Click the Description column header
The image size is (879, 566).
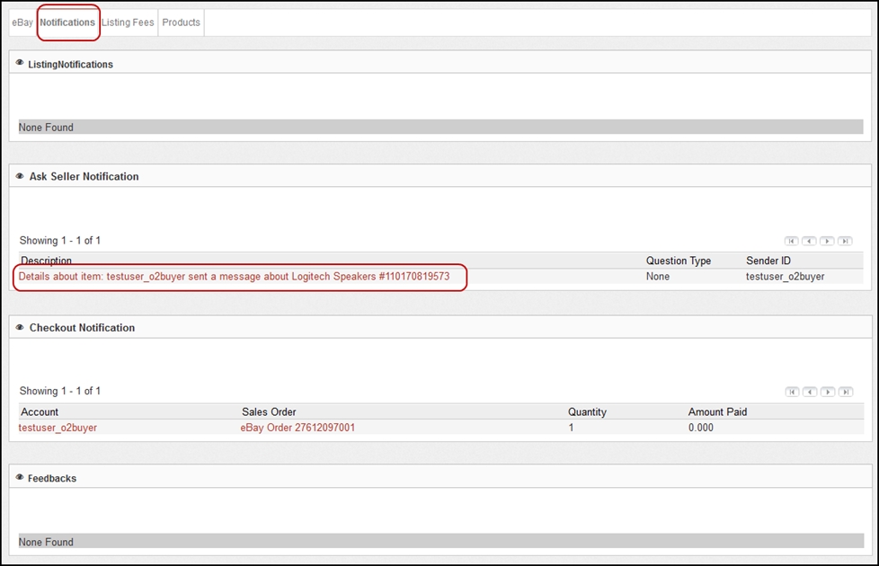coord(47,261)
